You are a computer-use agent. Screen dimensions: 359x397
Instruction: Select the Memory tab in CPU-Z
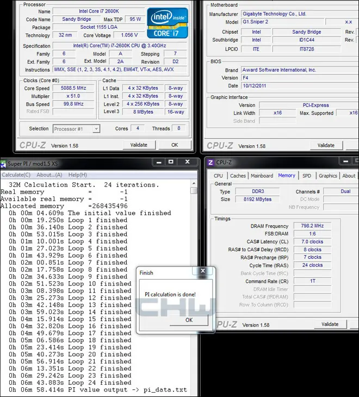point(287,175)
